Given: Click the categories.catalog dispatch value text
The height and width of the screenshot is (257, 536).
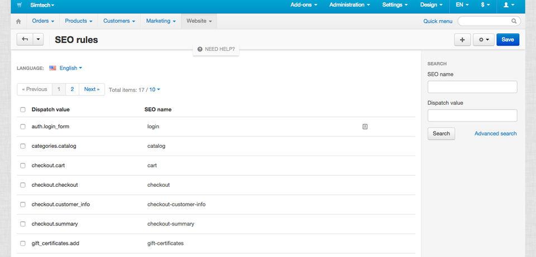Looking at the screenshot, I should [54, 146].
